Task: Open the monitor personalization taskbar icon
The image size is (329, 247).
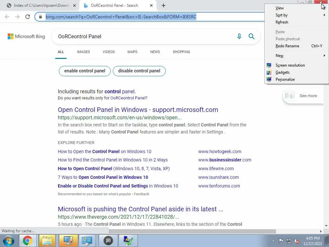Action: coord(68,241)
